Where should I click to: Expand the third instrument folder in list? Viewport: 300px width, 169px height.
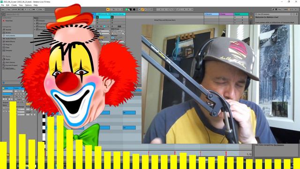click(x=35, y=27)
